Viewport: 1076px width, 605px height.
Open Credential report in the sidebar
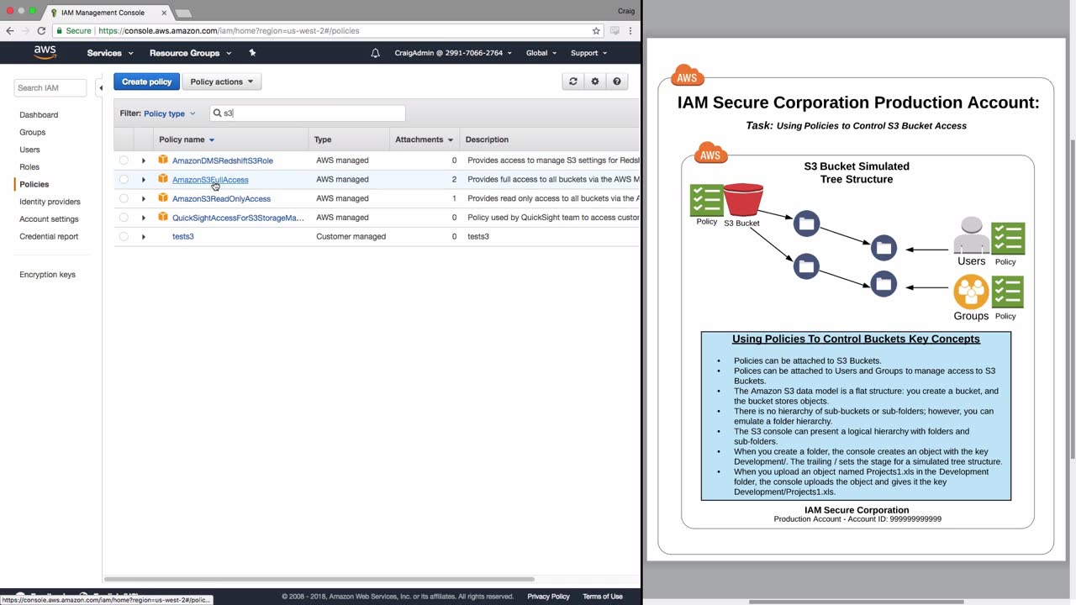(x=49, y=236)
